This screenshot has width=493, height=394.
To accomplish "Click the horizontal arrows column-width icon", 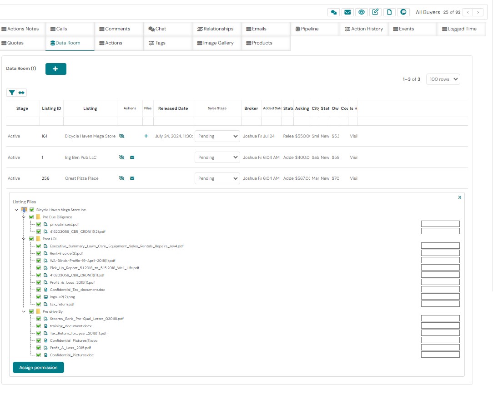I will 21,93.
